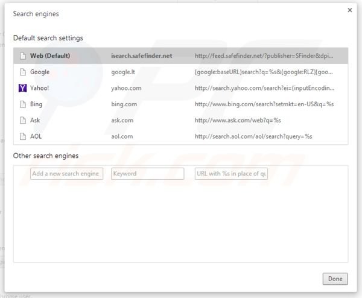Screen dimensions: 362x298
Task: Select the Web (Default) search engine row
Action: (180, 56)
